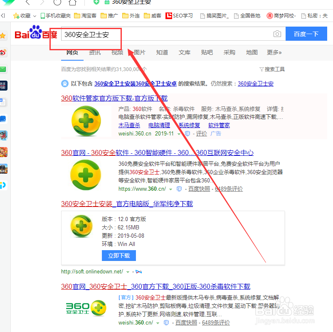Select the 网页 tab

point(72,52)
